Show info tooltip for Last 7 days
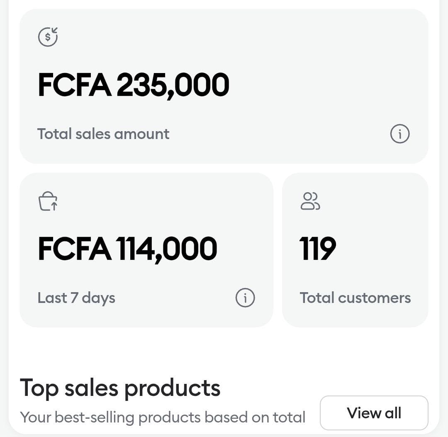Image resolution: width=448 pixels, height=437 pixels. point(245,298)
